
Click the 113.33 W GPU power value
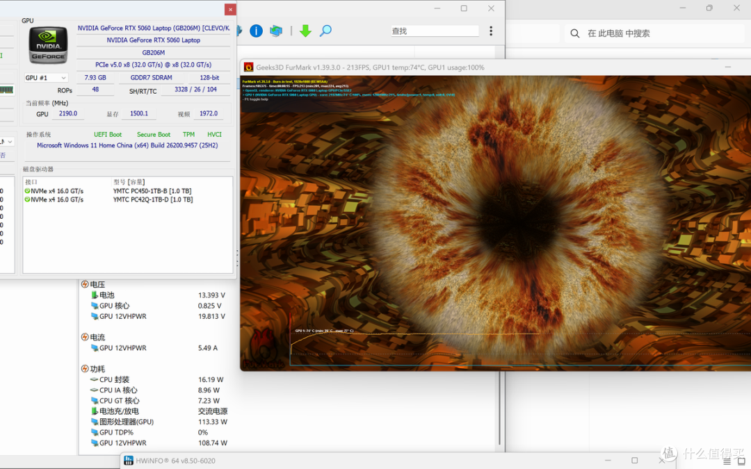(x=213, y=422)
